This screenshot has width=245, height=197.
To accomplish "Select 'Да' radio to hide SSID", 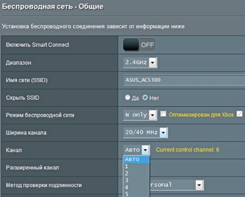I will 128,98.
